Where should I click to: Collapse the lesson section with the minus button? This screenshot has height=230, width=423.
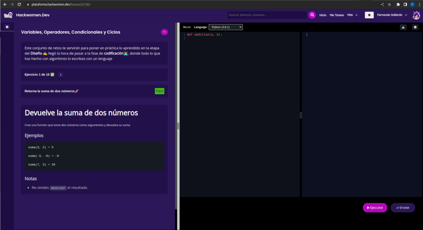tap(164, 32)
